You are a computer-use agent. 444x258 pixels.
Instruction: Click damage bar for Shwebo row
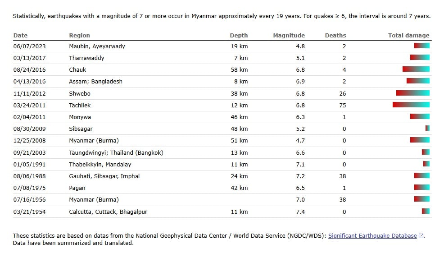(413, 93)
